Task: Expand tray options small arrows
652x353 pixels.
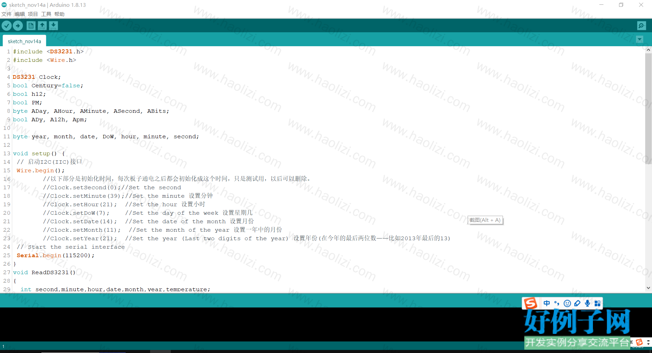Action: tap(648, 342)
